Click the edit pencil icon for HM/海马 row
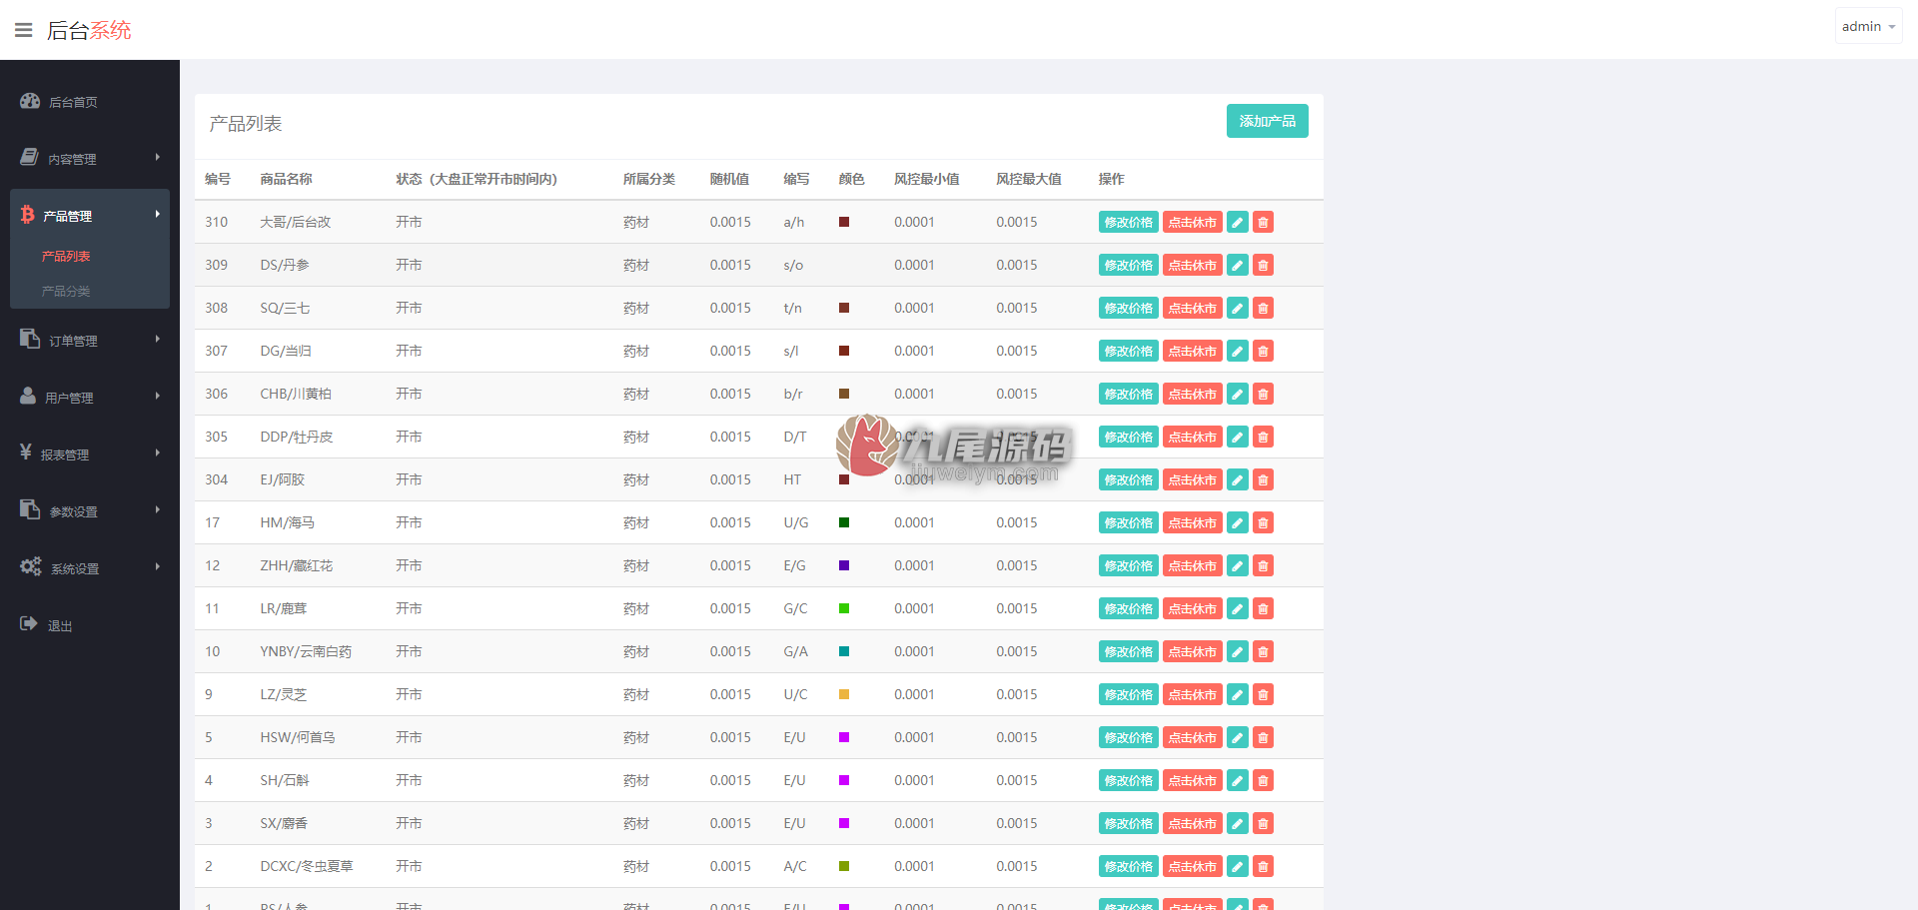 coord(1237,522)
